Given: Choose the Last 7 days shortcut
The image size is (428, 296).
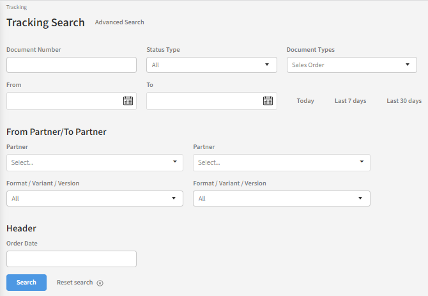Looking at the screenshot, I should [x=350, y=101].
